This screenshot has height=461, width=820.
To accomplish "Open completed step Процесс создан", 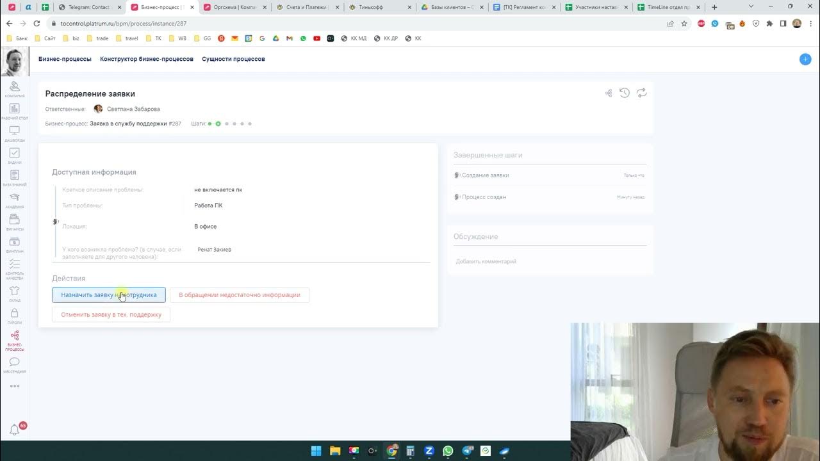I will point(484,197).
